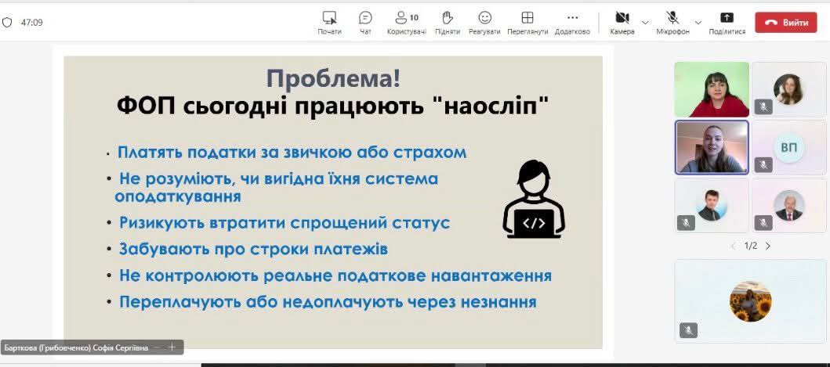Select the woman in red video tile
The height and width of the screenshot is (367, 830).
coord(712,89)
